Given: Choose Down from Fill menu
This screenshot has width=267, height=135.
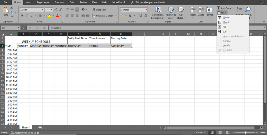Looking at the screenshot, I should tap(233, 18).
